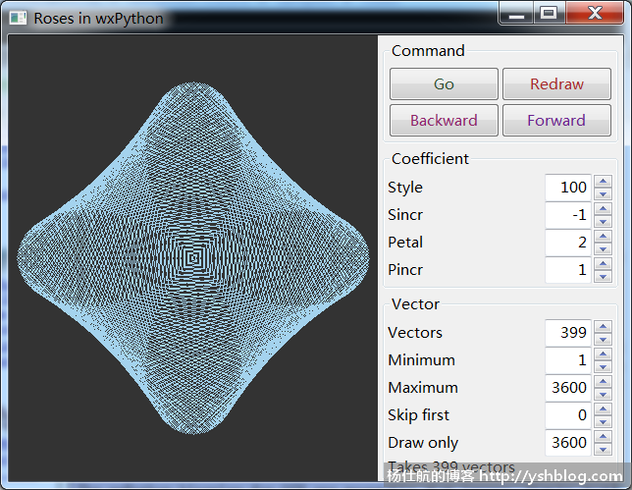Viewport: 632px width, 490px height.
Task: Click the Maximum label text
Action: (x=423, y=387)
